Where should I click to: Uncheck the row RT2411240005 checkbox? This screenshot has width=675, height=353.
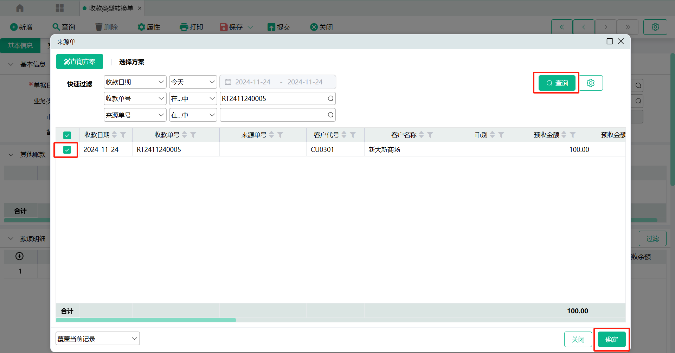point(67,150)
